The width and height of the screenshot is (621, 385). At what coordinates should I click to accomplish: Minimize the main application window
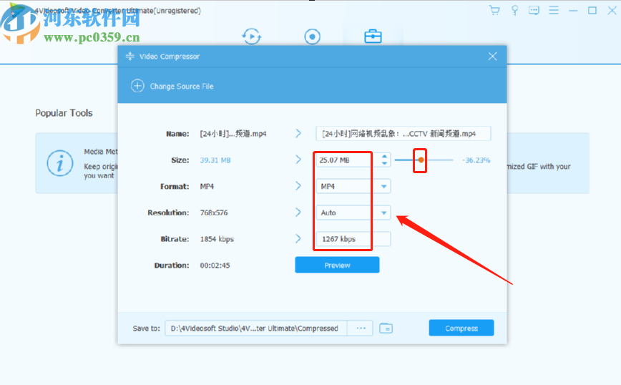[x=573, y=11]
